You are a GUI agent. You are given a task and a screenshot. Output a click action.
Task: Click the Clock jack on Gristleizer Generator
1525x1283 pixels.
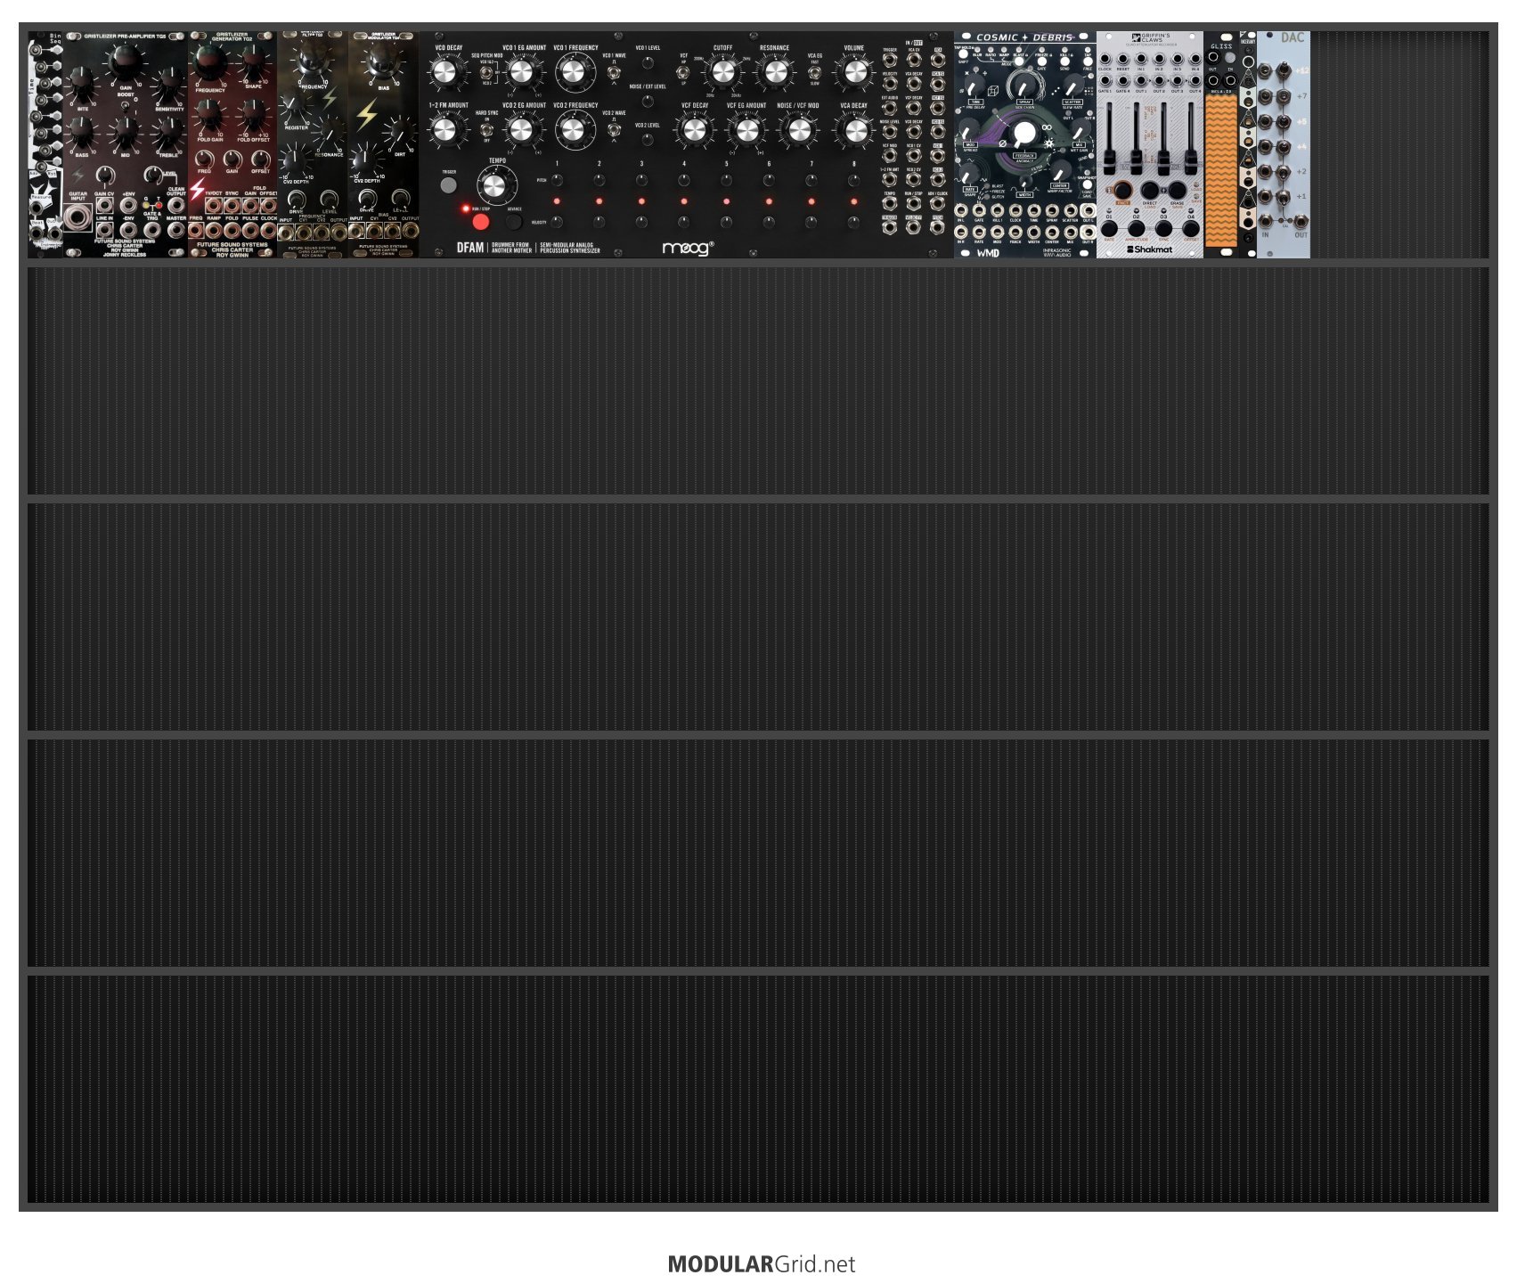268,231
